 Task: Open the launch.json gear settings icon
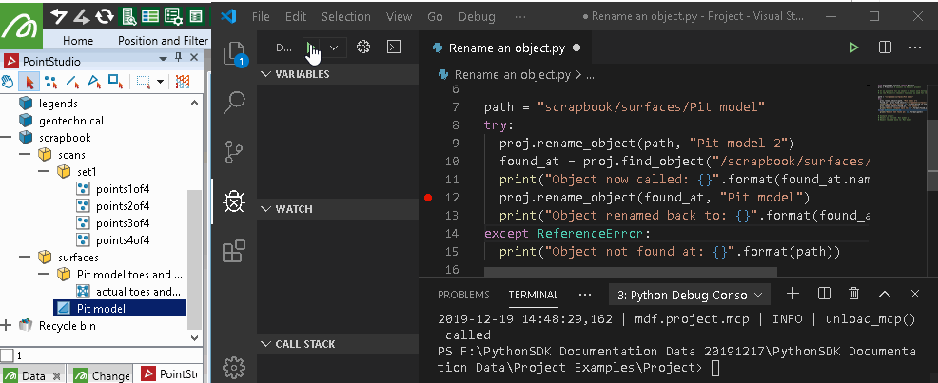point(362,47)
